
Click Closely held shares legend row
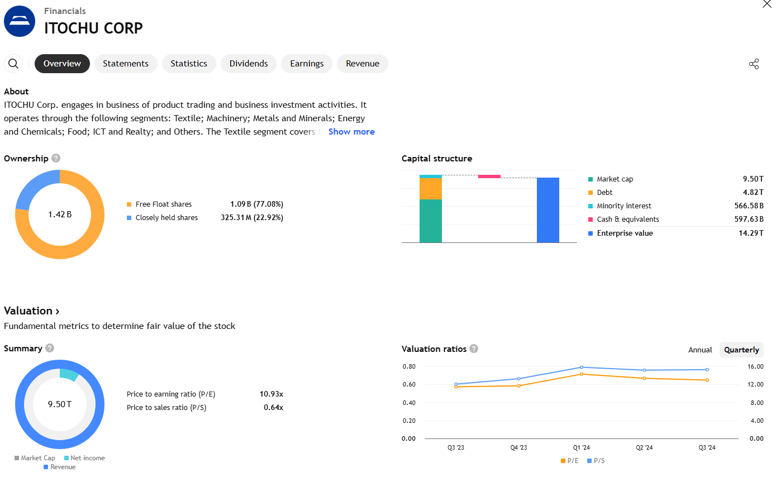point(205,218)
